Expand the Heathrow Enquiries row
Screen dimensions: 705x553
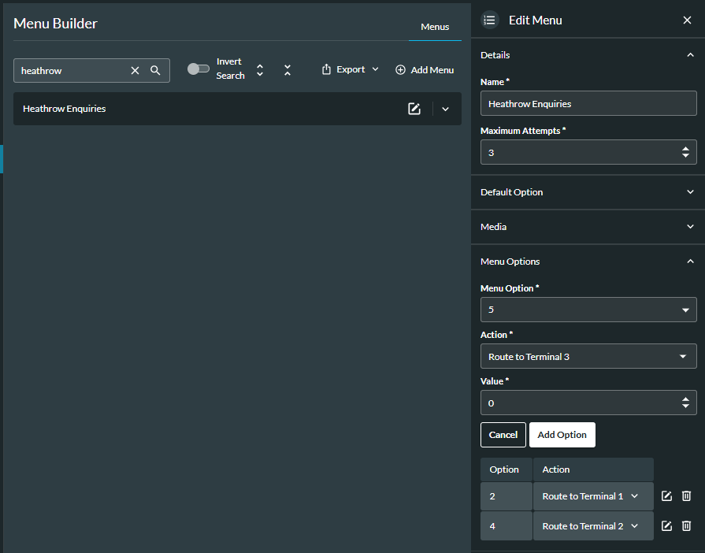pyautogui.click(x=445, y=109)
